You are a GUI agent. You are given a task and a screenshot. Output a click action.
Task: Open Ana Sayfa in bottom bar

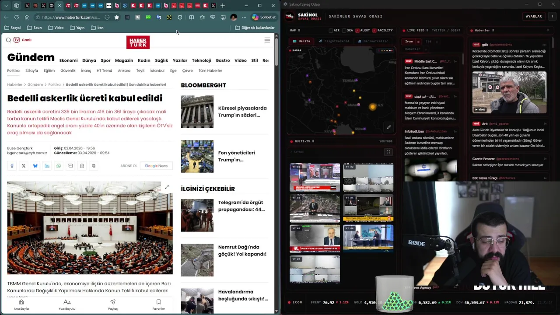click(x=21, y=305)
